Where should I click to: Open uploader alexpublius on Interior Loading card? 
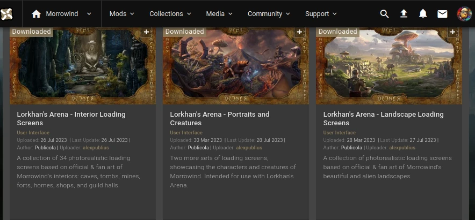coord(96,148)
